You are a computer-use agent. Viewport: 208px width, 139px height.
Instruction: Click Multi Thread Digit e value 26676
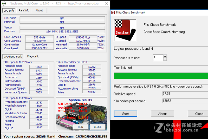[92, 84]
